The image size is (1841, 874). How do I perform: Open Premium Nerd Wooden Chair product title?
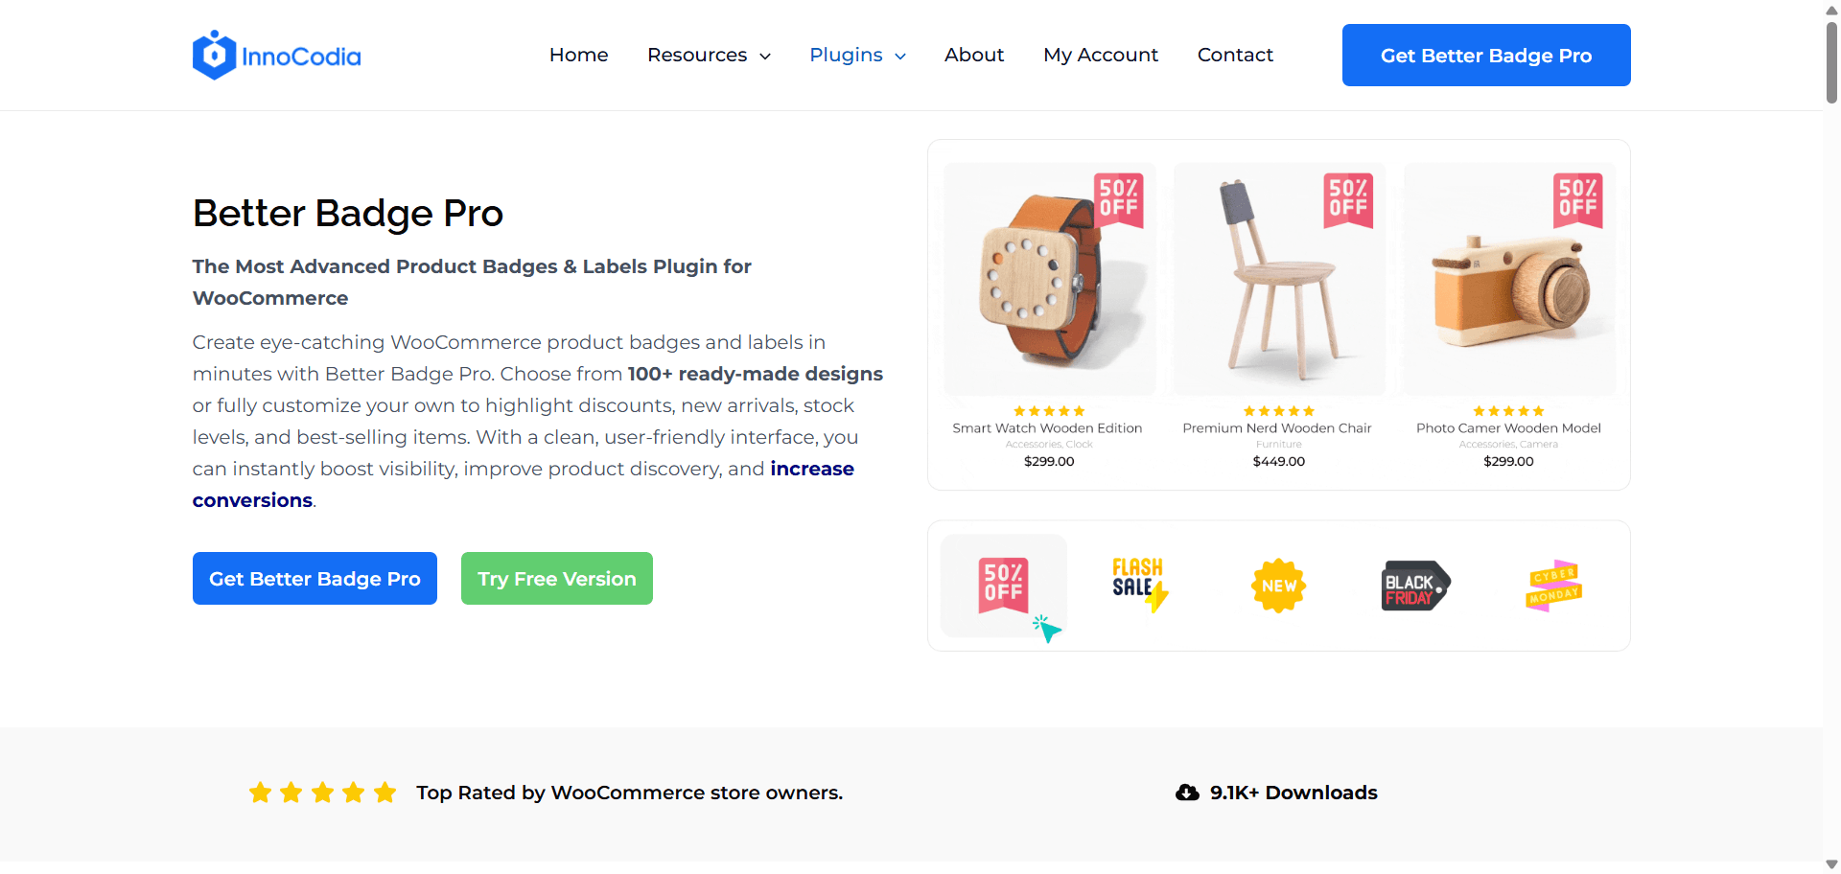coord(1277,428)
